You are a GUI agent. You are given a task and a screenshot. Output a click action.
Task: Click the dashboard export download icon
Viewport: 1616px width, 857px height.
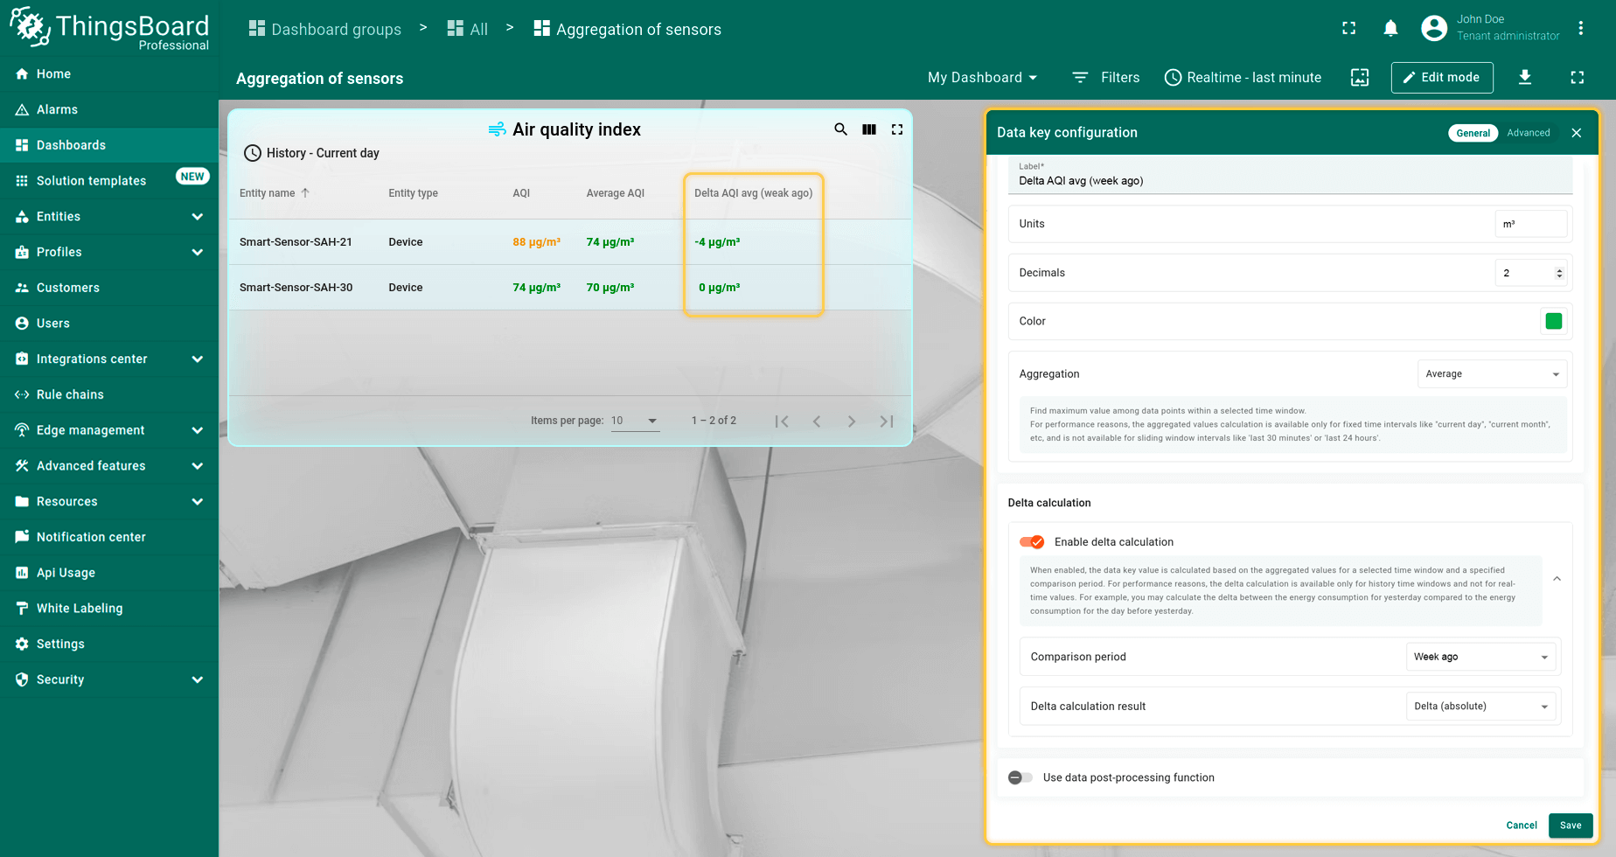(x=1524, y=77)
